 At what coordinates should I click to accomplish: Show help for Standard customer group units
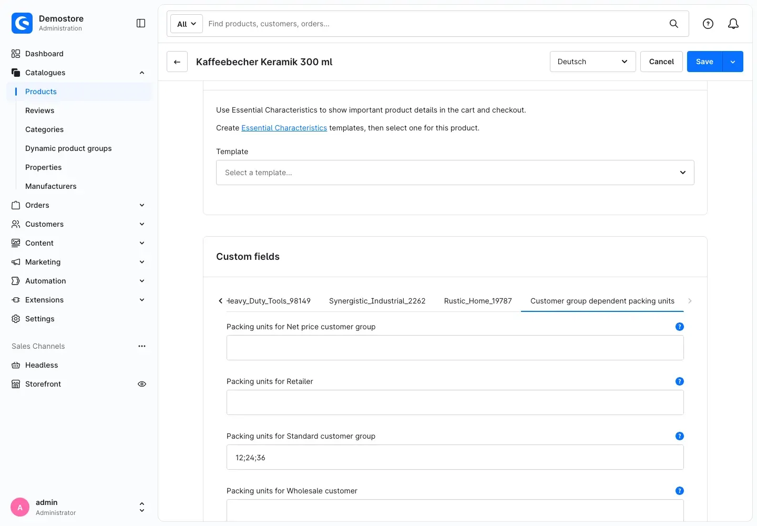point(679,436)
